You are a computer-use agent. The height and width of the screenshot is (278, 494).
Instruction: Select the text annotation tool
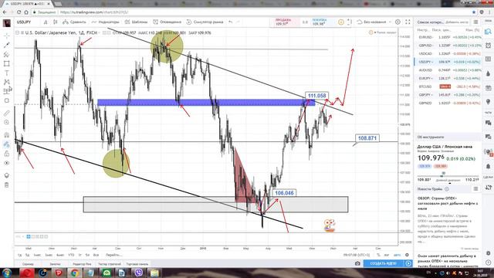click(x=7, y=73)
